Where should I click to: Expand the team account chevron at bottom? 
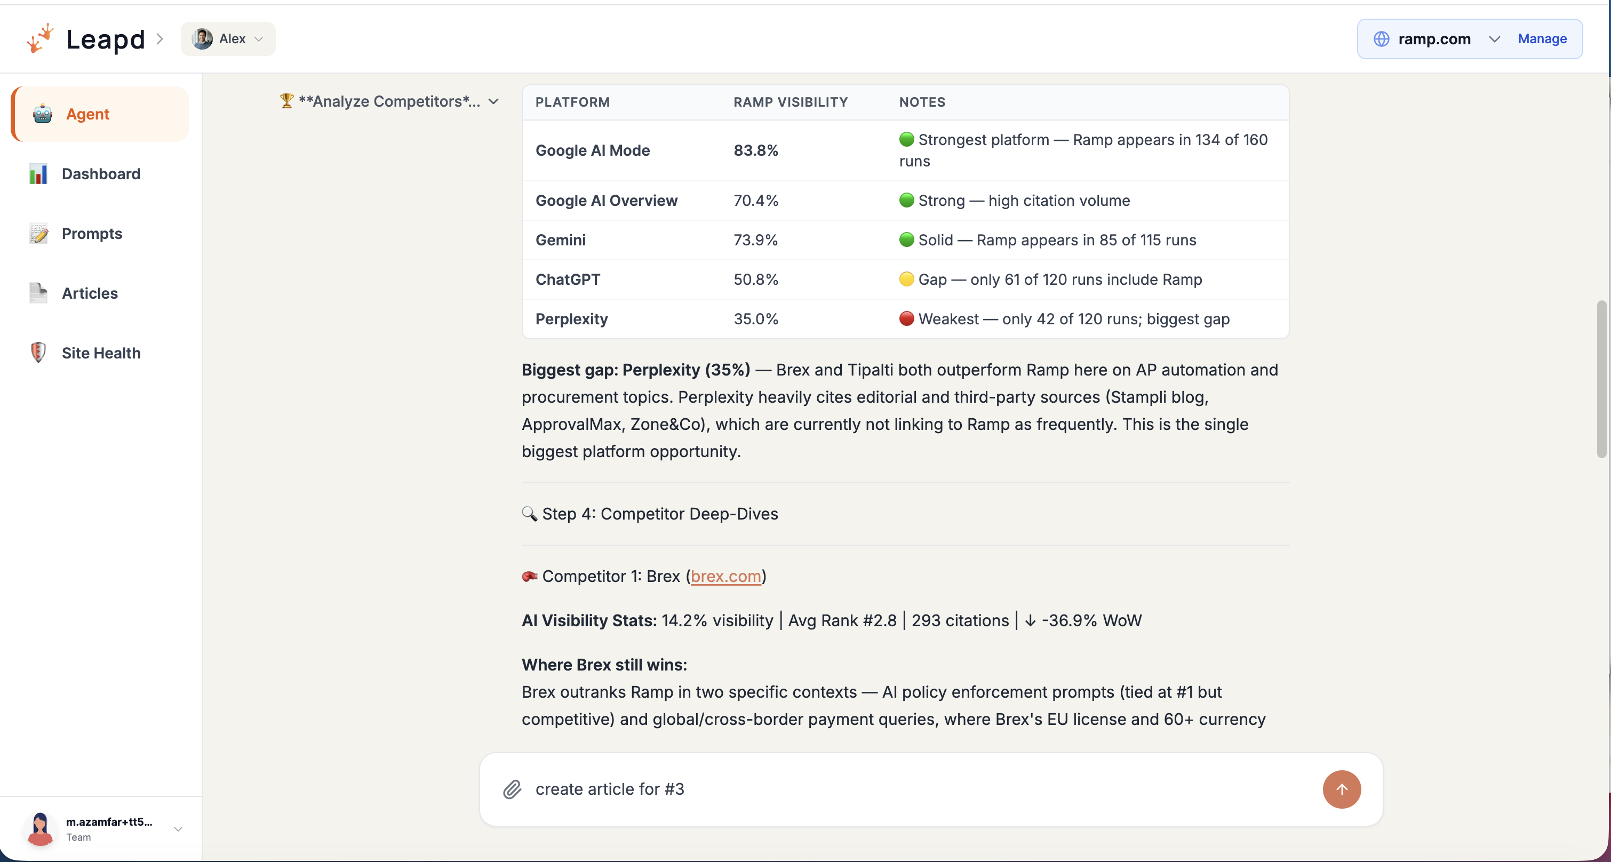[178, 828]
